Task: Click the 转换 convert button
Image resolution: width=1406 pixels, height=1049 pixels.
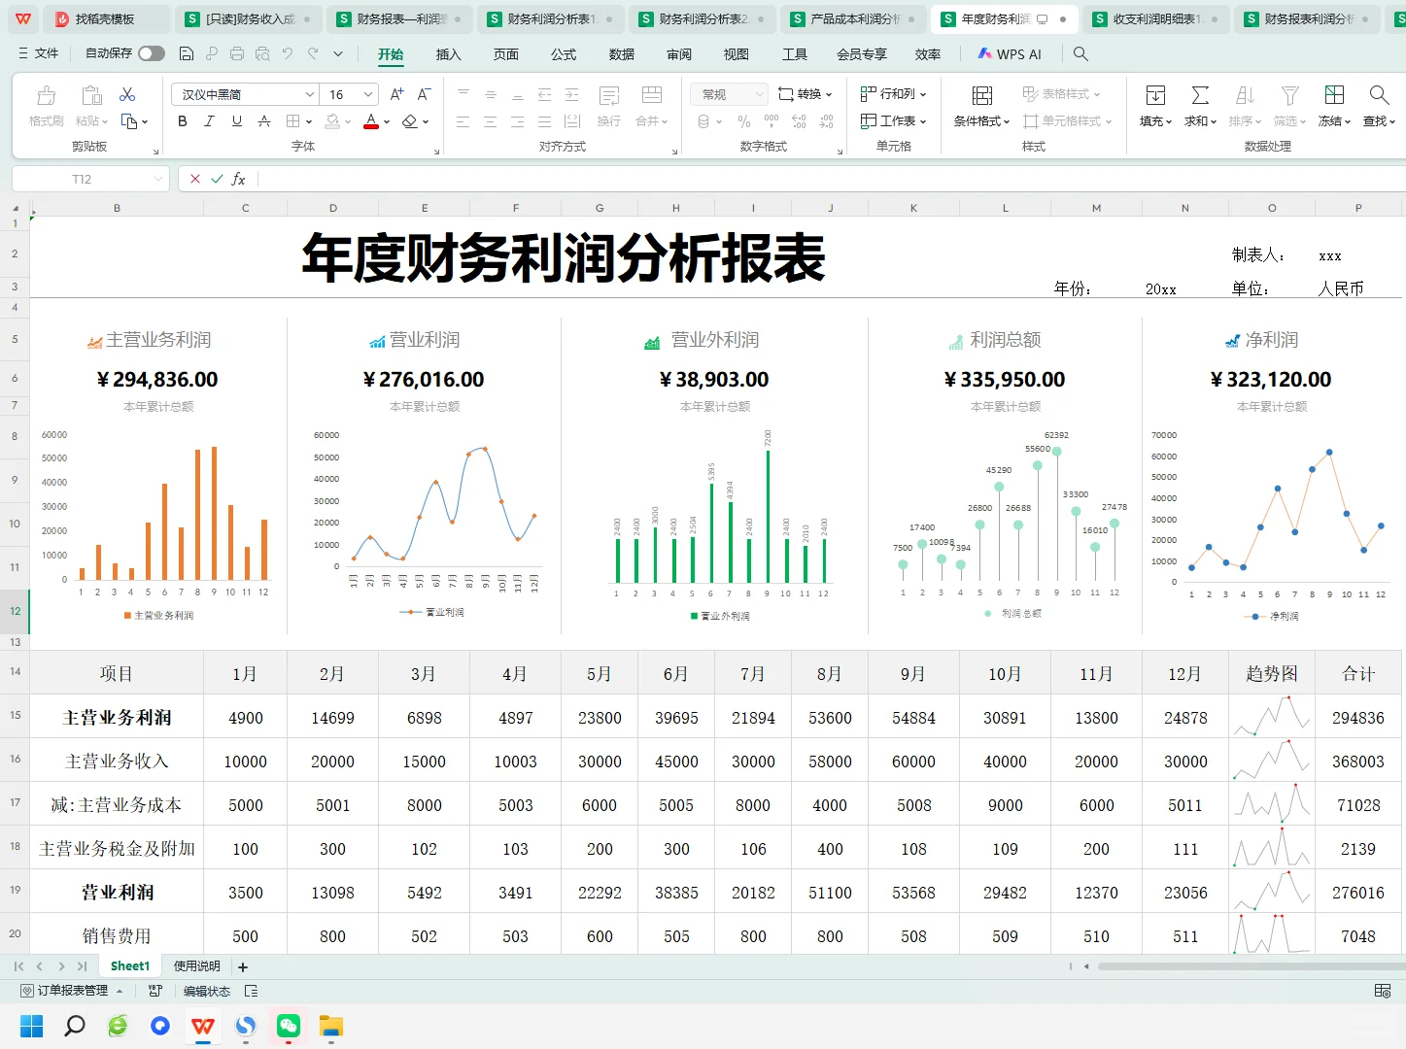Action: [x=806, y=94]
